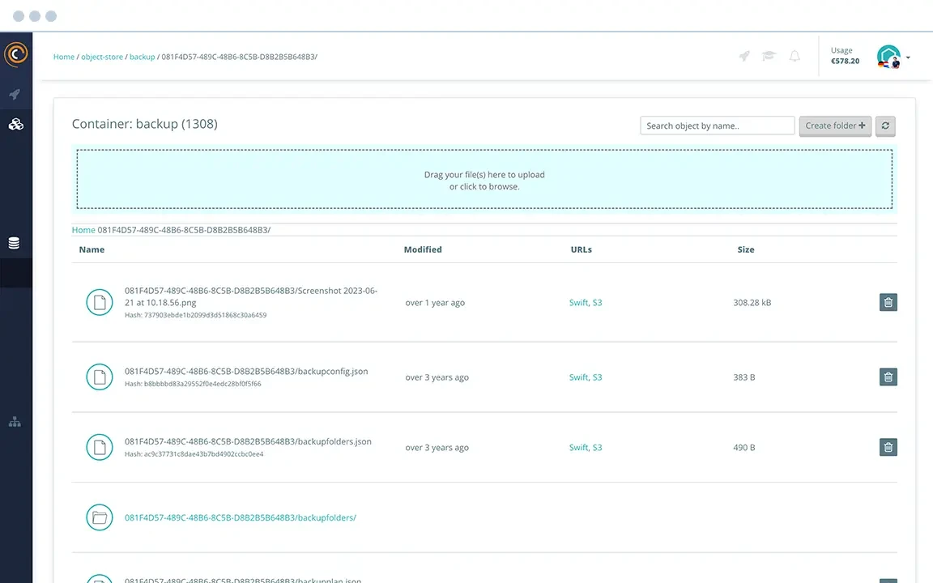Screen dimensions: 933x583
Task: Select the backupconfig.json file name
Action: click(x=246, y=371)
